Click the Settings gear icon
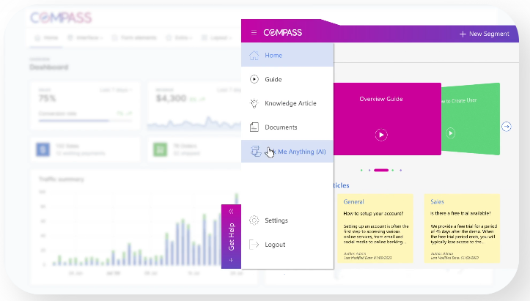This screenshot has width=530, height=301. 254,220
